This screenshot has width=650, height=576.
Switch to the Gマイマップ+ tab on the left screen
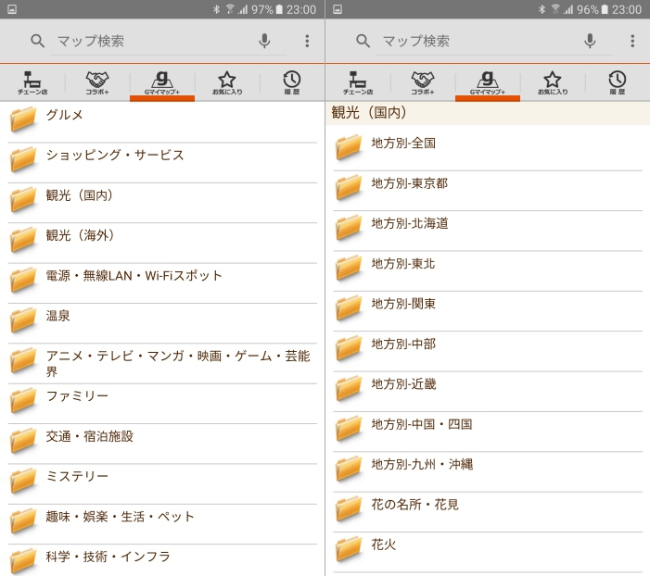(x=162, y=82)
